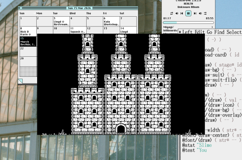Select day 13 in the calendar

[x=111, y=30]
